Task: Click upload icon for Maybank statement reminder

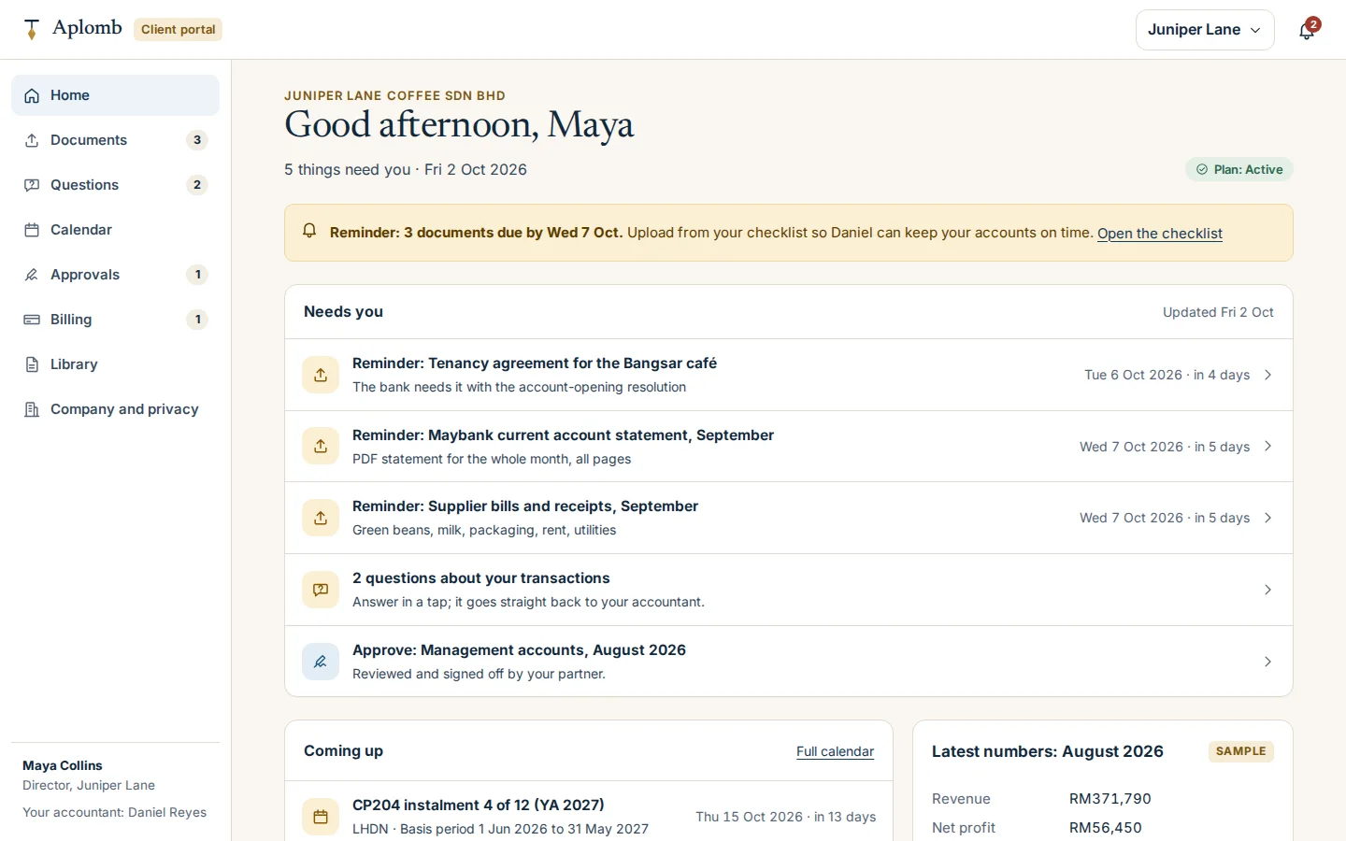Action: (321, 447)
